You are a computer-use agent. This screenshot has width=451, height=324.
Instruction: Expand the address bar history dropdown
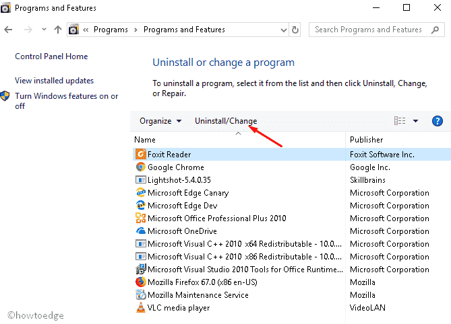pyautogui.click(x=284, y=30)
